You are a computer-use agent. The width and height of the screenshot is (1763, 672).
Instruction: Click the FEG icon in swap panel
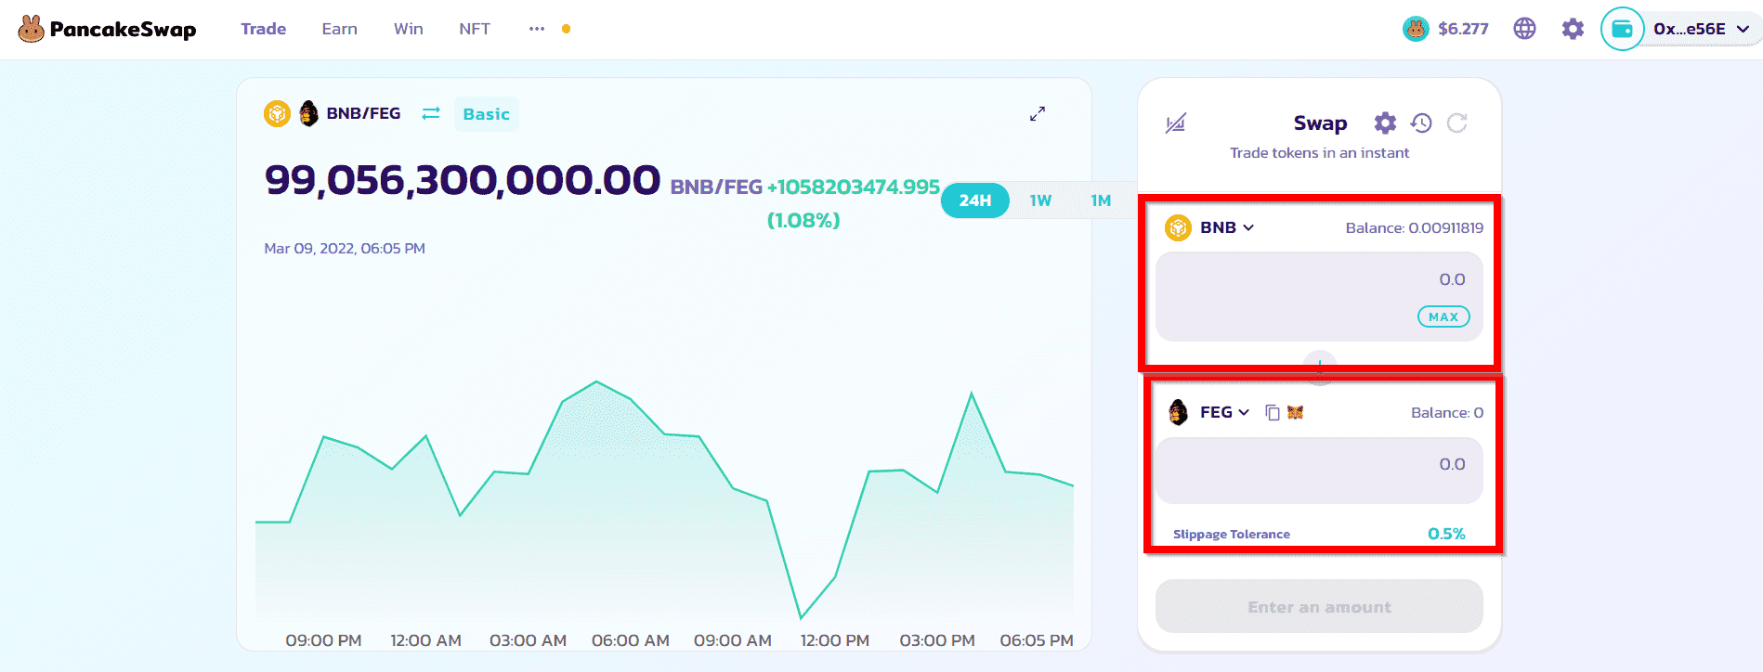tap(1179, 412)
